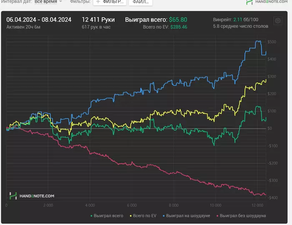Click the '12 411 Руки' hands count
Viewport: 292px width, 225px height.
98,20
